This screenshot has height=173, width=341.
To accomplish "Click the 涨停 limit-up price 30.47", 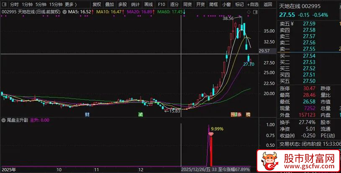I will [309, 88].
